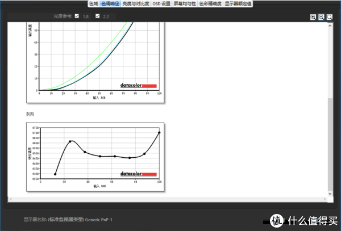Select the 色调响应 tab

pyautogui.click(x=110, y=3)
